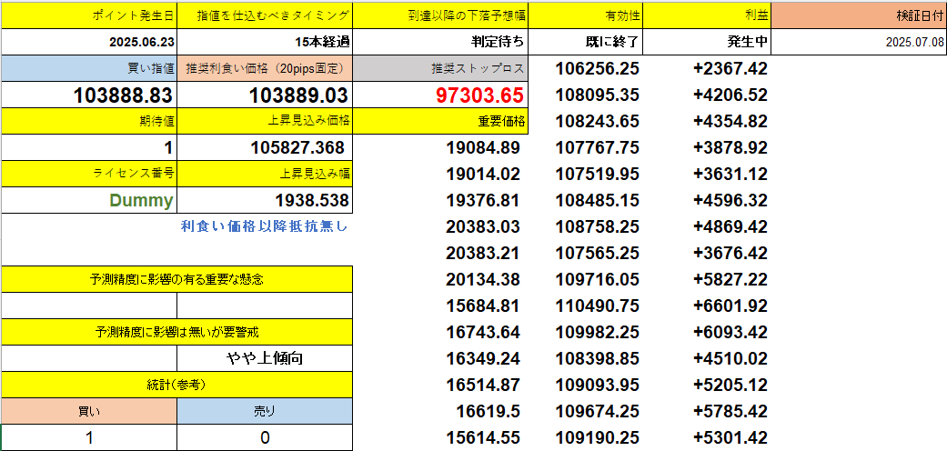The image size is (947, 451).
Task: Select the 指値を仕込むべきタイミング header
Action: tap(265, 15)
